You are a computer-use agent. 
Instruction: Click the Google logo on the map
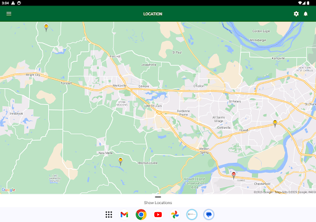click(x=9, y=190)
